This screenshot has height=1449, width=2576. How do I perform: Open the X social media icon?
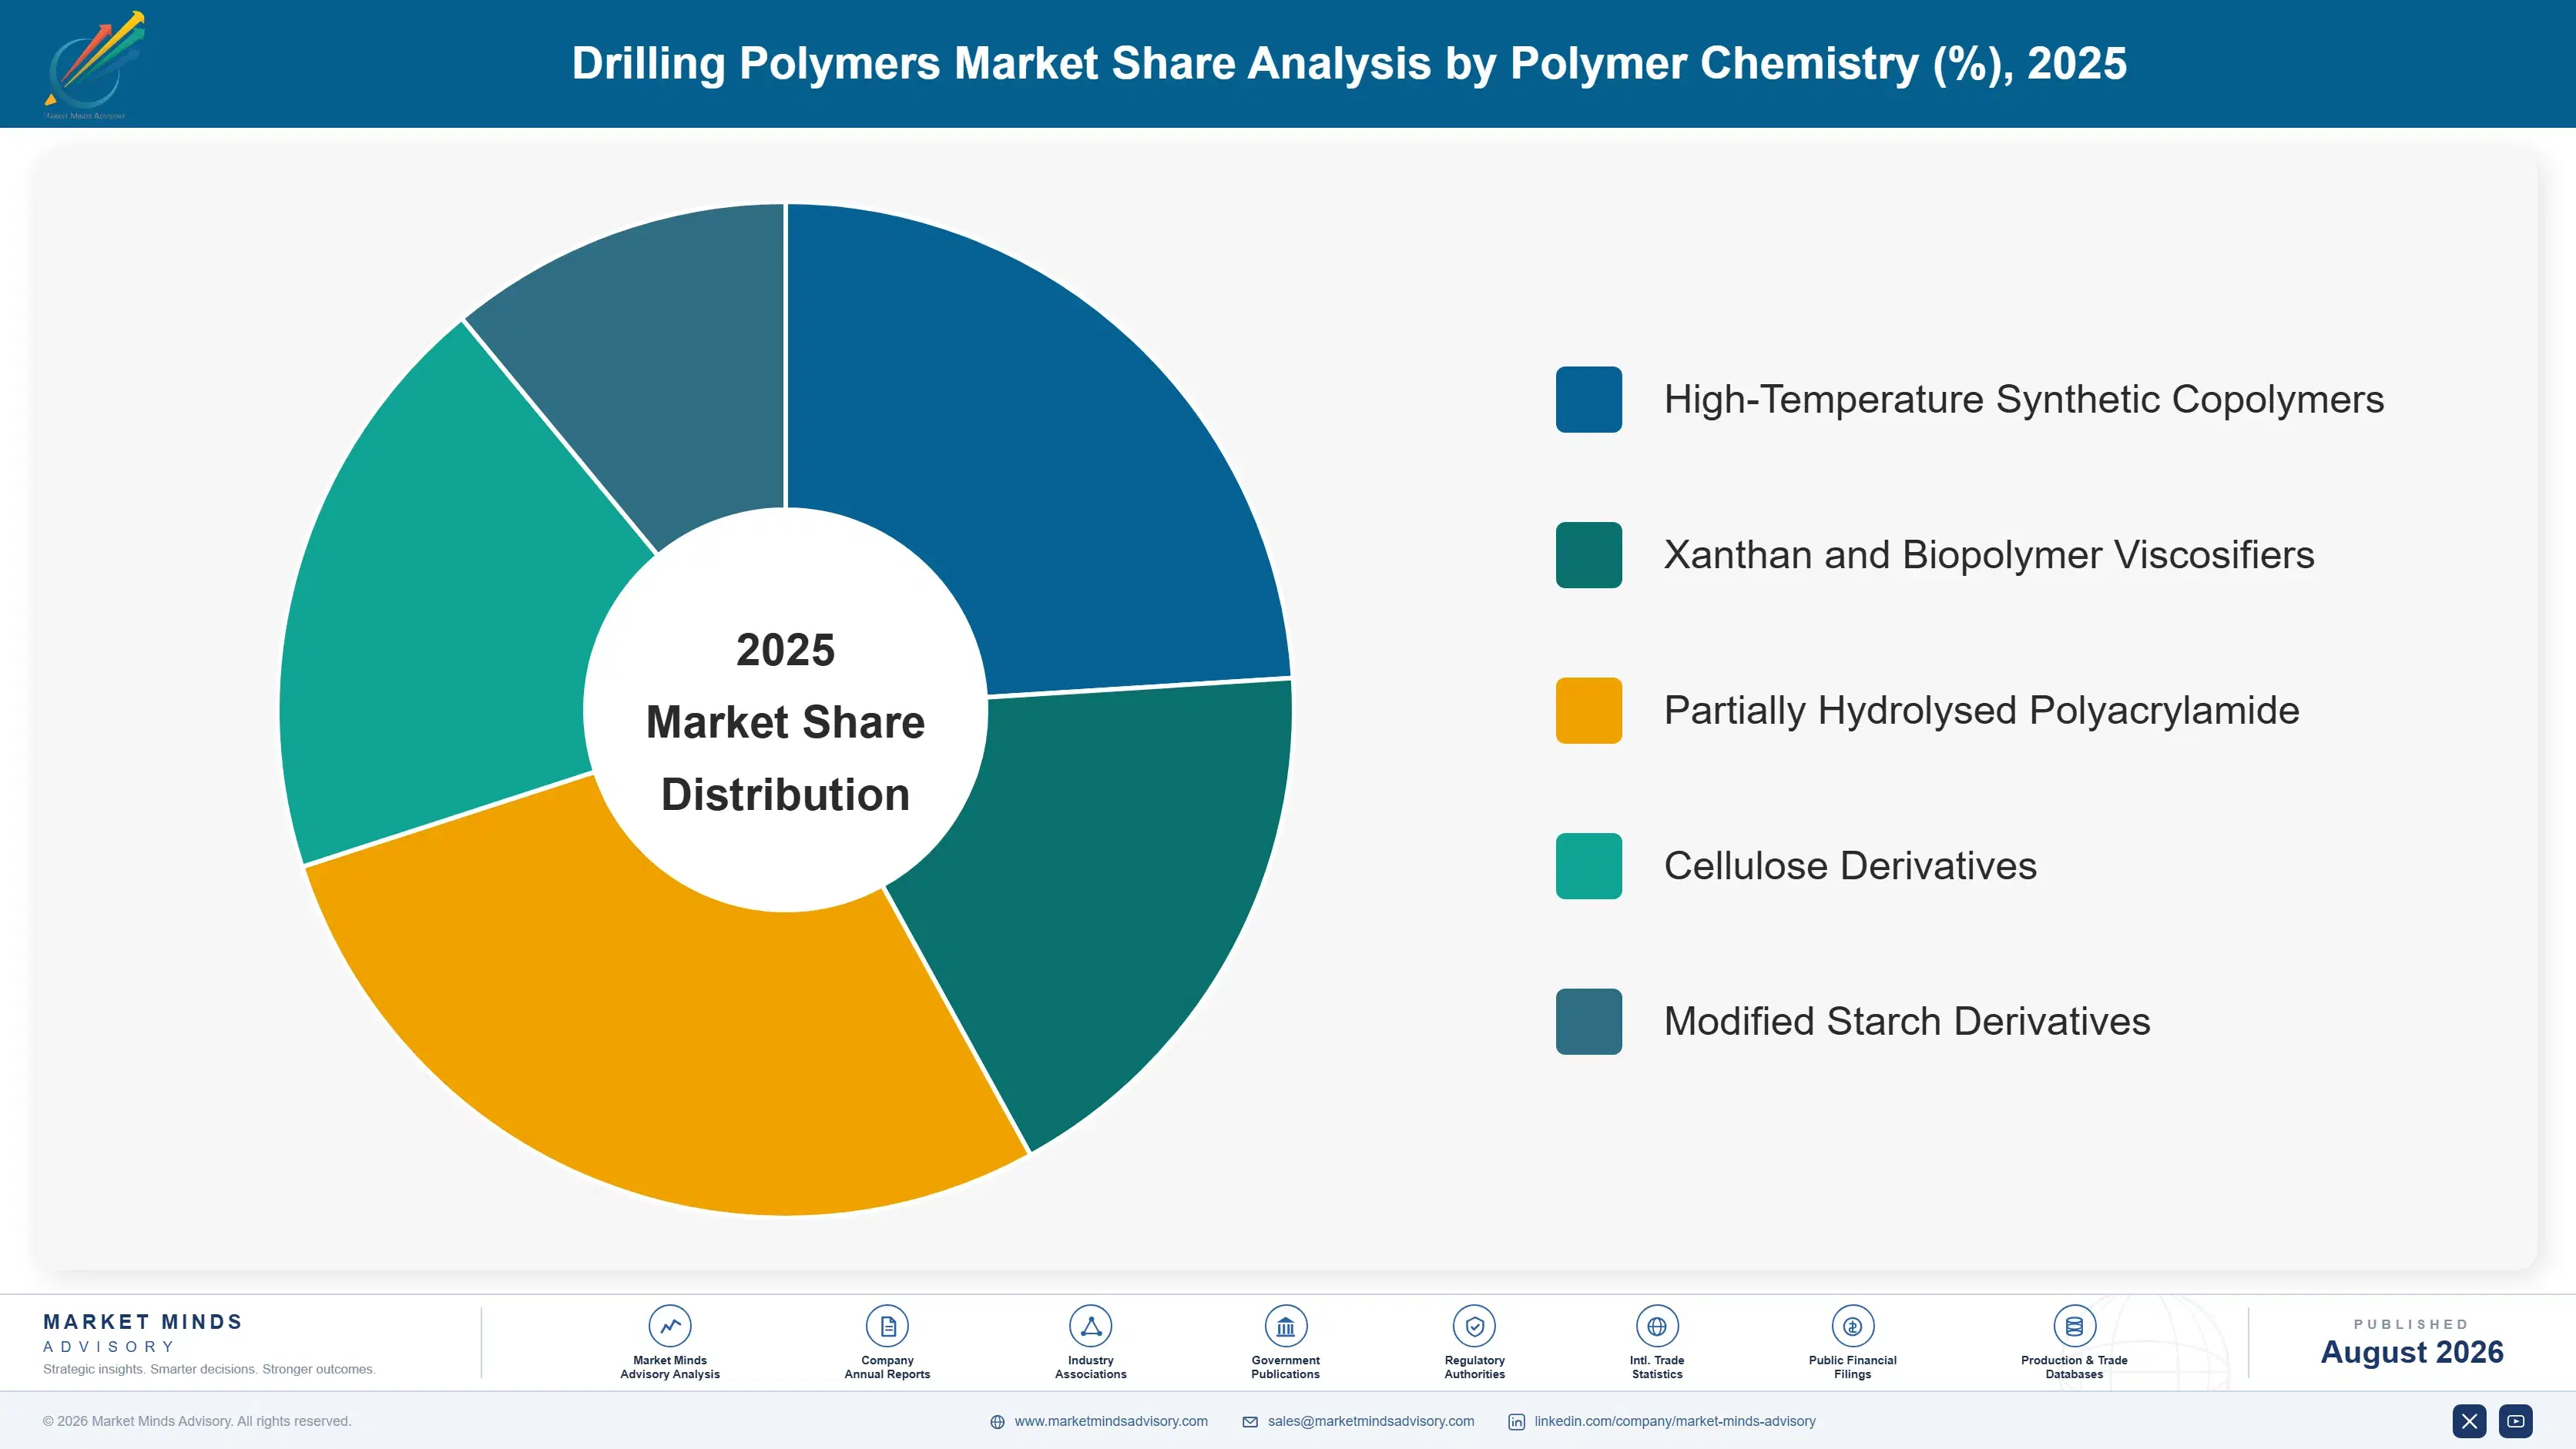point(2469,1421)
